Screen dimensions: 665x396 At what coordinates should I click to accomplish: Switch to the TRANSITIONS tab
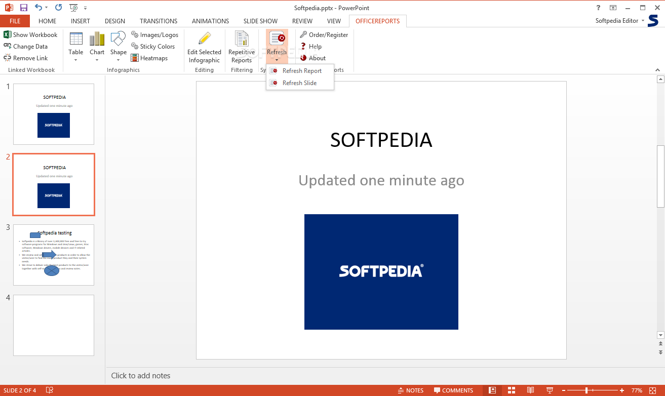click(x=159, y=21)
